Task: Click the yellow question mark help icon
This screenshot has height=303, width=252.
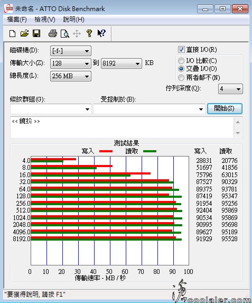Action: coord(89,33)
